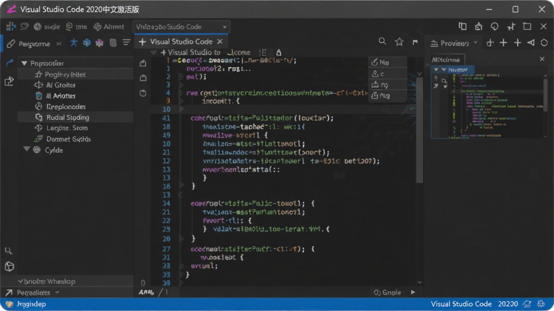Click the share-arrow icon in the left activity bar
554x311 pixels.
pyautogui.click(x=9, y=82)
